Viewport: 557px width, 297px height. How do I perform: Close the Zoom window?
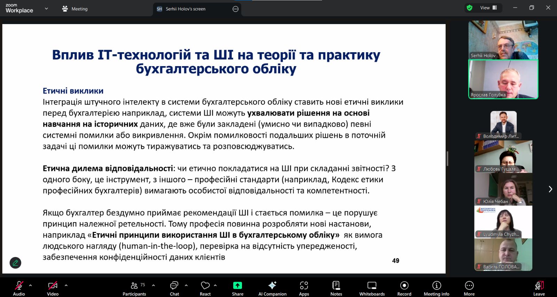pos(548,8)
